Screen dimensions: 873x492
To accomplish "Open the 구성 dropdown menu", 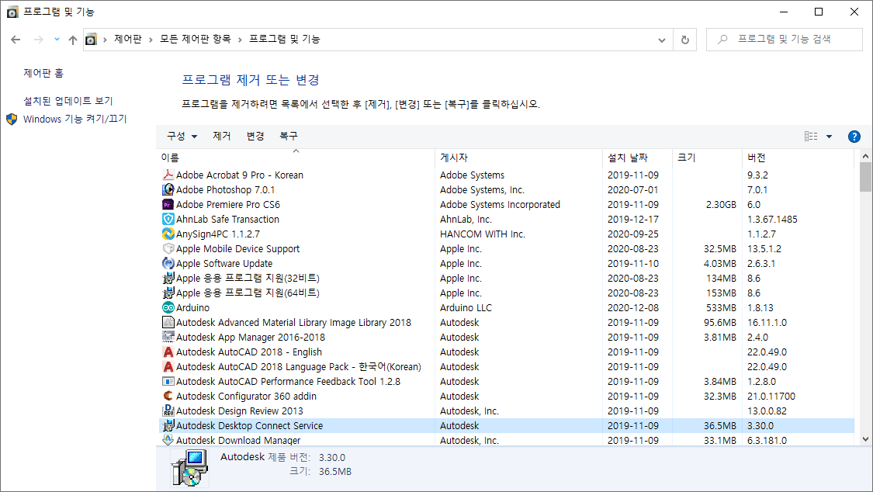I will (x=182, y=137).
